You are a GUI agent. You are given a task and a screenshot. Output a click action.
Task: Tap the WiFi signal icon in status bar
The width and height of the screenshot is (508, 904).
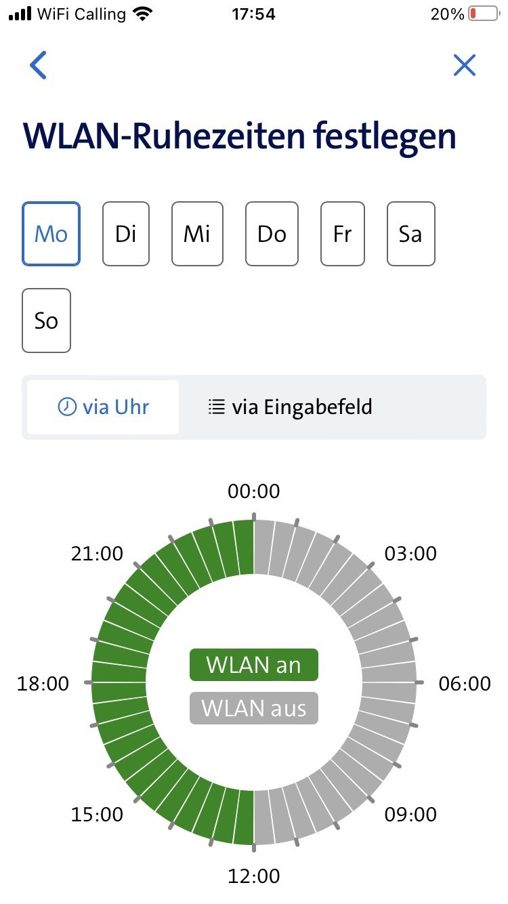(143, 14)
